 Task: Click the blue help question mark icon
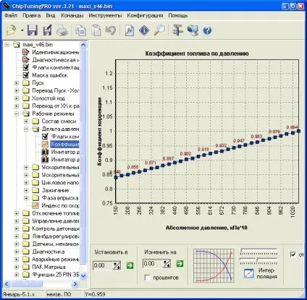[207, 30]
